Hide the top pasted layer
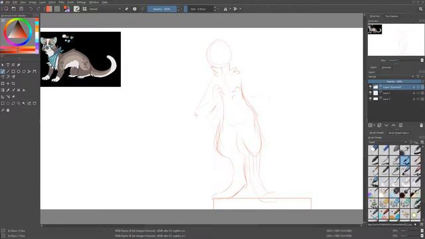 [x=371, y=87]
